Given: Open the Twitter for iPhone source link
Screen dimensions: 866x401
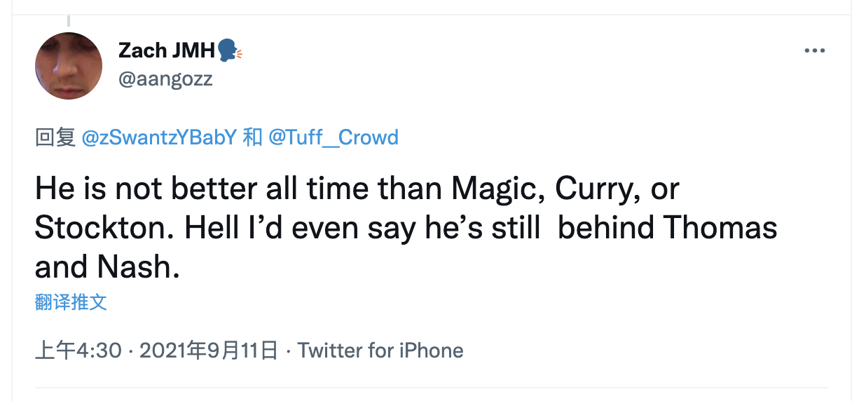Looking at the screenshot, I should point(380,350).
